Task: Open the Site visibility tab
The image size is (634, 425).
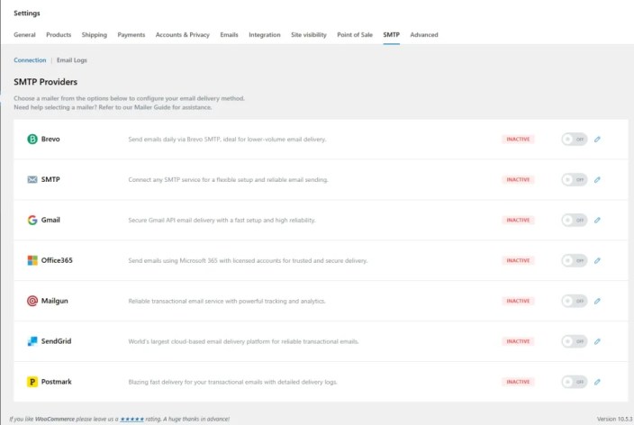Action: [x=309, y=35]
